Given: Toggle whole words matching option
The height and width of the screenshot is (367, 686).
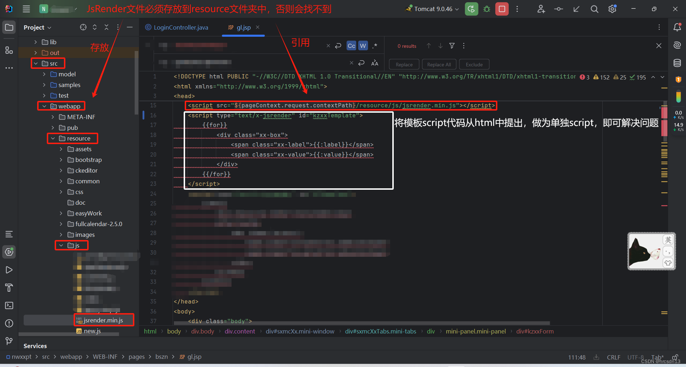Looking at the screenshot, I should pos(363,46).
